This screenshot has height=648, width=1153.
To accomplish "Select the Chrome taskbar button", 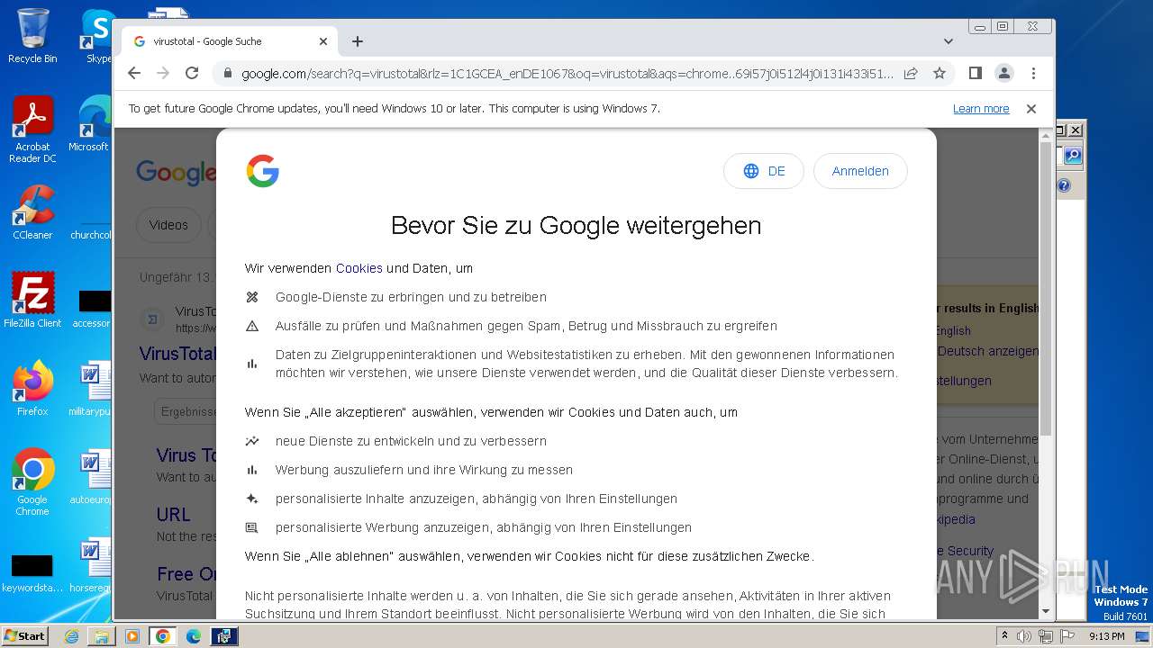I will coord(163,636).
